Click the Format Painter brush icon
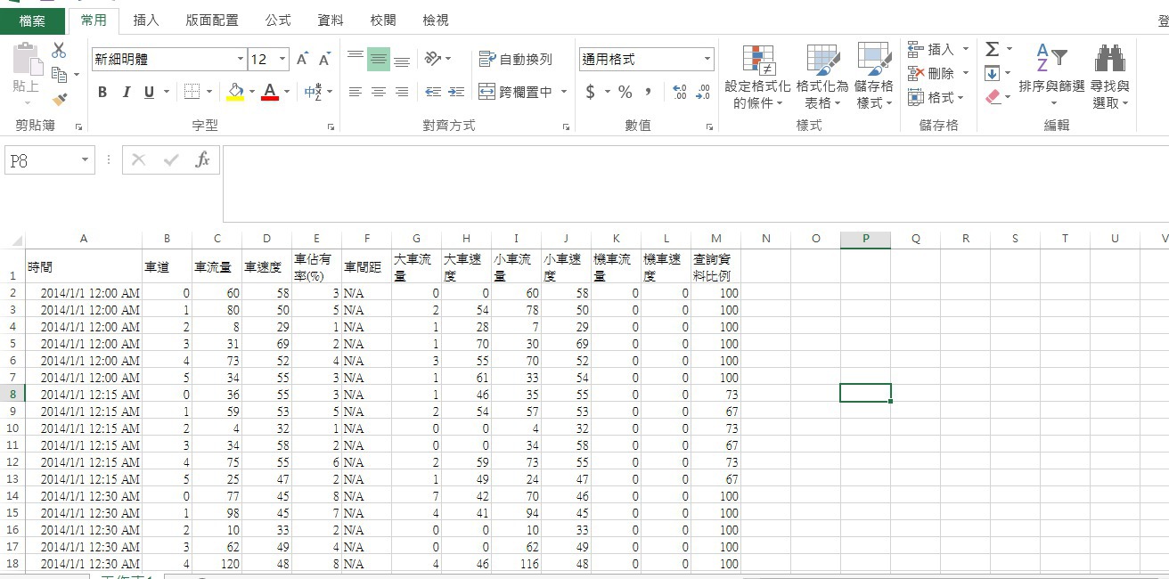1169x579 pixels. [x=60, y=100]
